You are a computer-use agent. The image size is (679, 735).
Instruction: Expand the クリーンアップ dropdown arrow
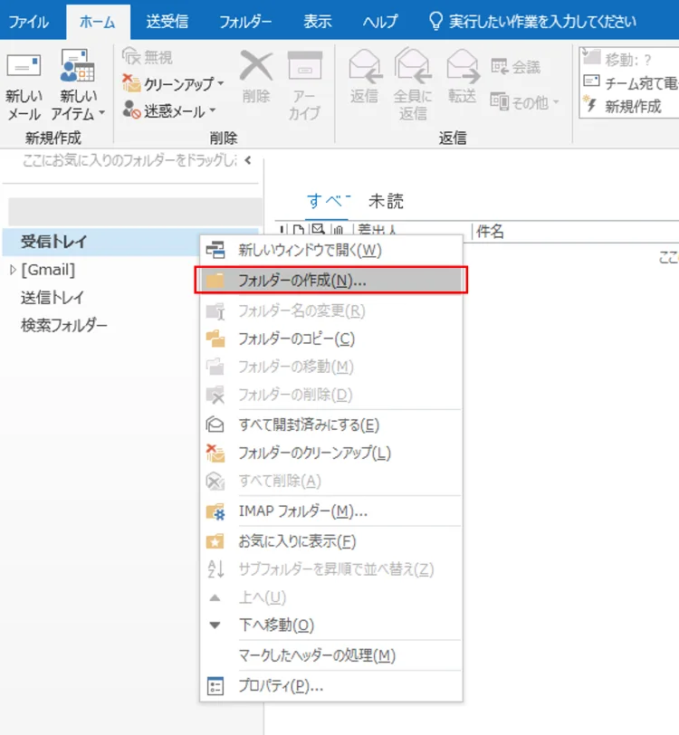[221, 83]
